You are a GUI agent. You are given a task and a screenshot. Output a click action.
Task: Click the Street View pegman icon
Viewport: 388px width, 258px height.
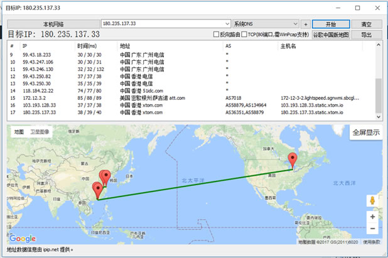372,201
